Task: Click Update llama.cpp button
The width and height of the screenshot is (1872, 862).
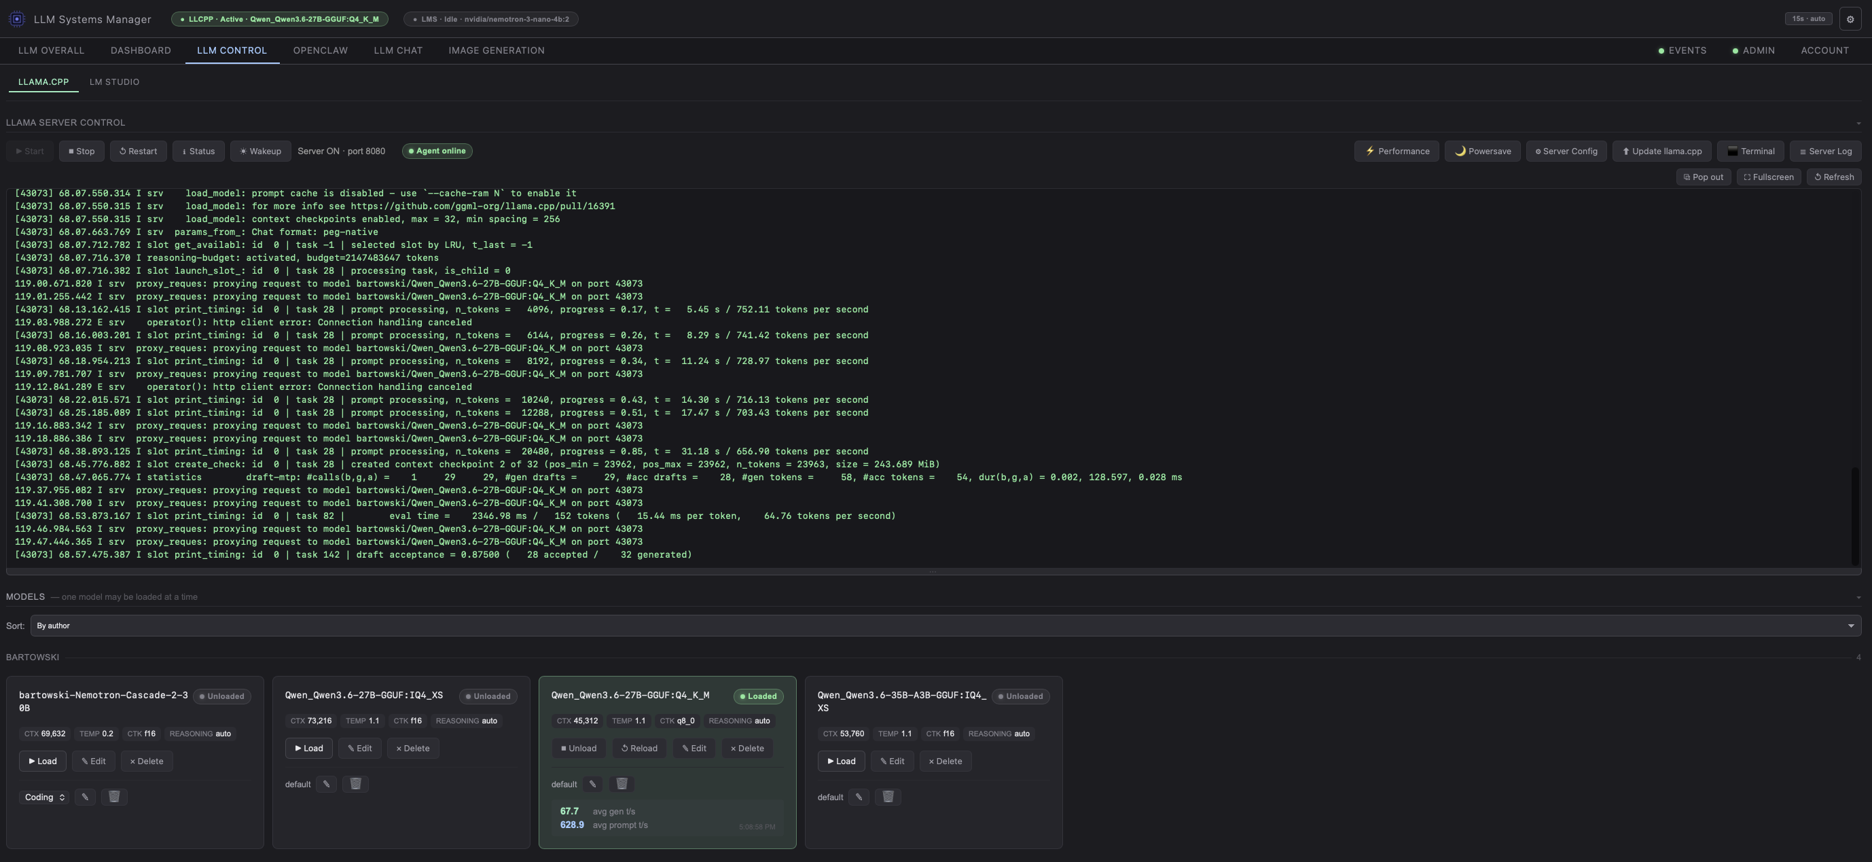Action: pyautogui.click(x=1662, y=151)
